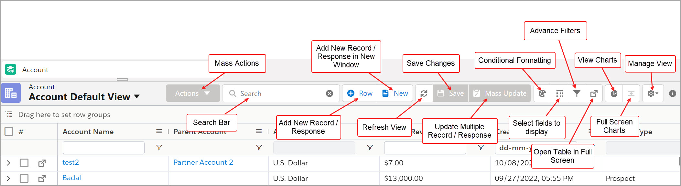The image size is (681, 186).
Task: Open table in full screen icon
Action: (594, 93)
